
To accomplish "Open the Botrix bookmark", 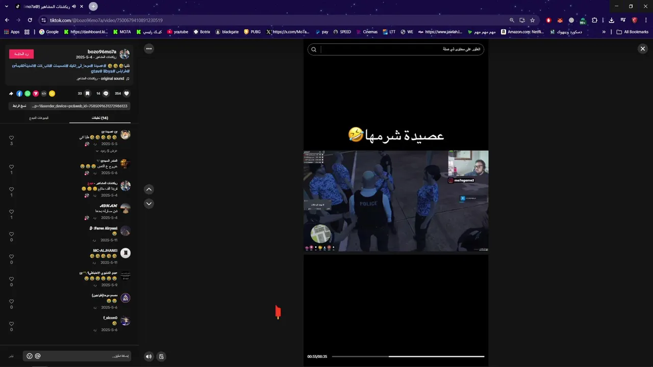I will [202, 32].
